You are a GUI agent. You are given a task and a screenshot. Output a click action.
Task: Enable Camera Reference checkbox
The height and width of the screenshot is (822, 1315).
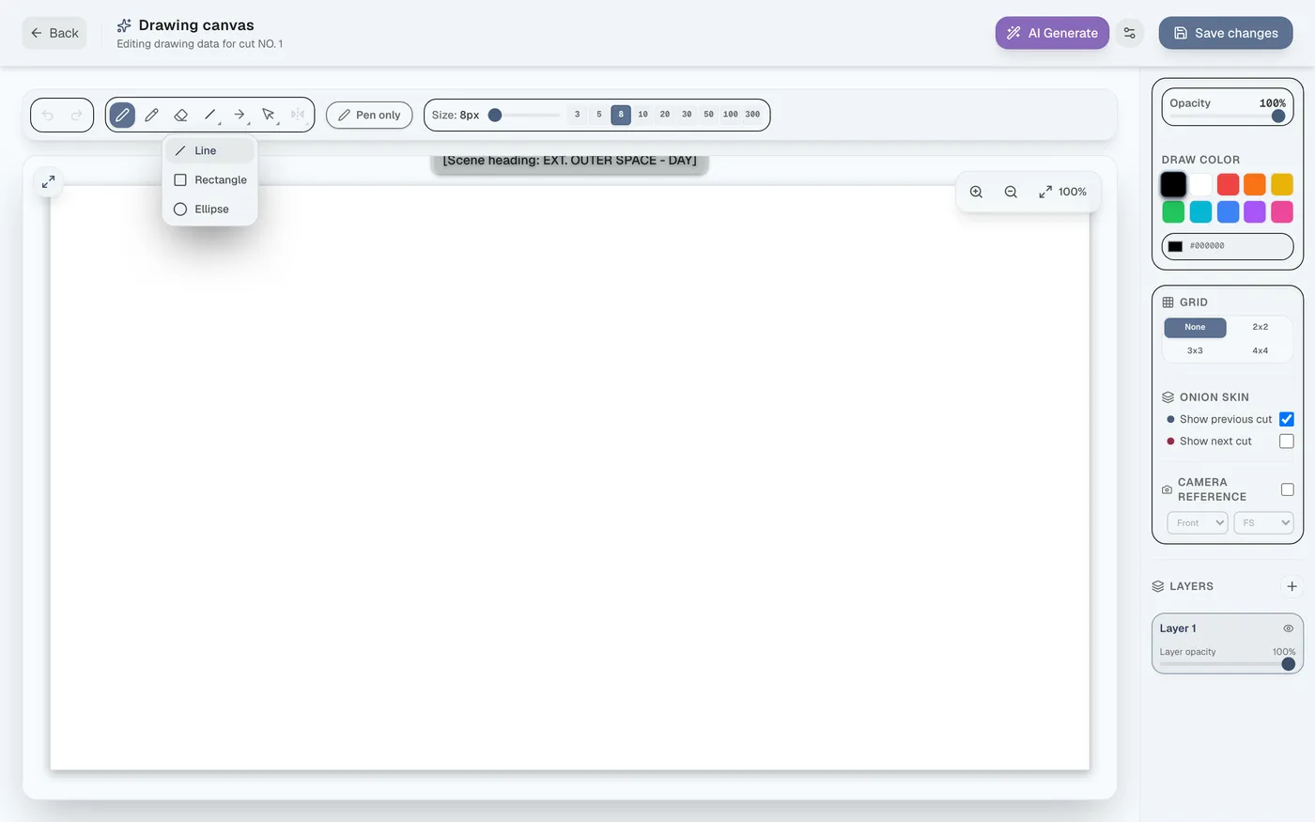coord(1287,489)
